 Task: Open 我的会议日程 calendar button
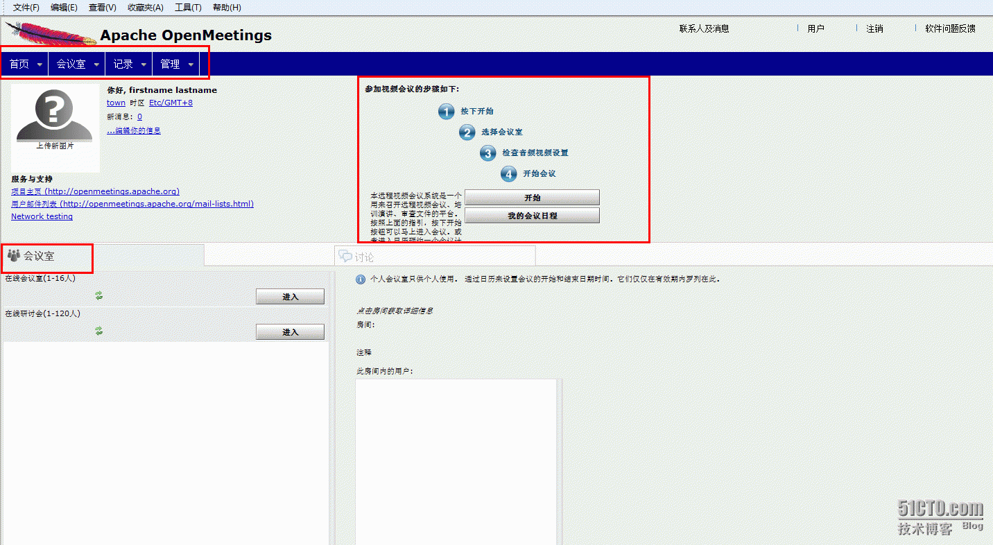coord(532,216)
